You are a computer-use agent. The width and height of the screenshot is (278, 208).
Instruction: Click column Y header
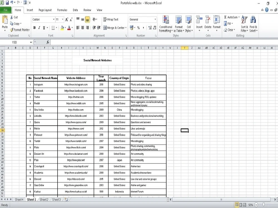click(185, 48)
